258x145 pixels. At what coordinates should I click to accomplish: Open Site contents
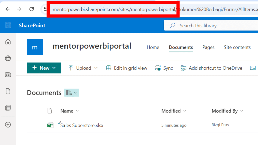coord(237,47)
